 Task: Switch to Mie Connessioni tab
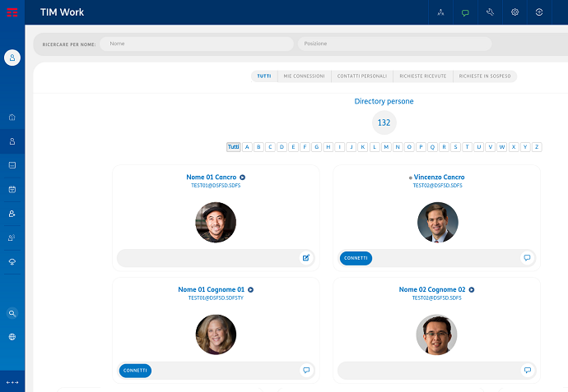pyautogui.click(x=304, y=76)
